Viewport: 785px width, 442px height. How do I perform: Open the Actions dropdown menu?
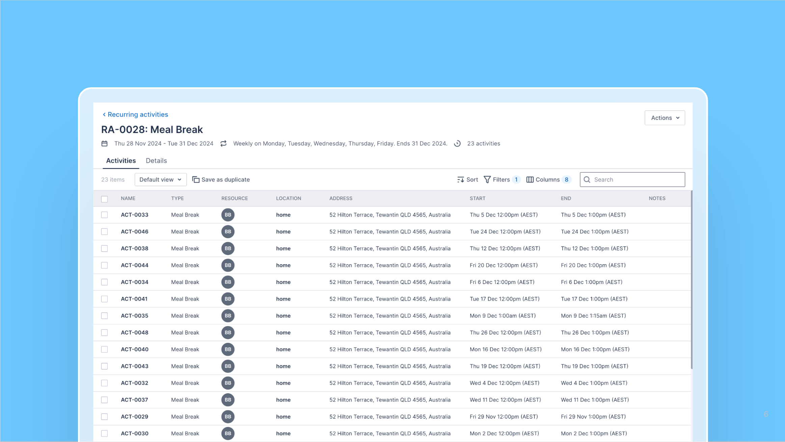pyautogui.click(x=665, y=118)
